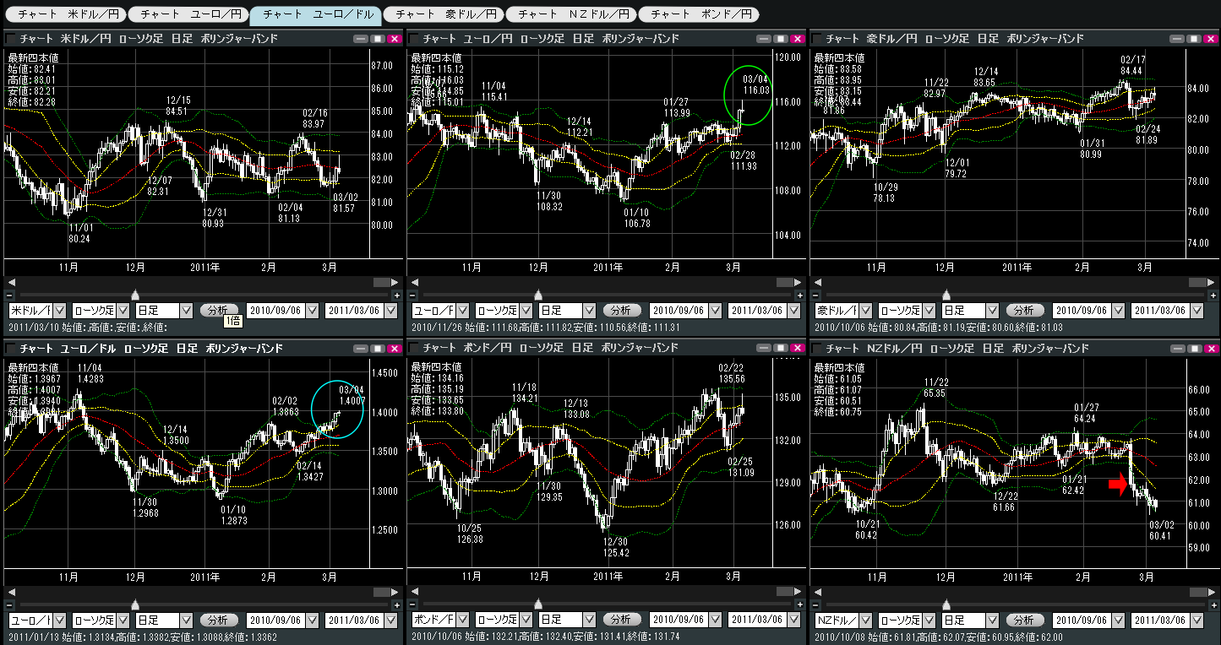
Task: Tick the checkbox in ユーロ/円 chart title bar
Action: tap(414, 39)
